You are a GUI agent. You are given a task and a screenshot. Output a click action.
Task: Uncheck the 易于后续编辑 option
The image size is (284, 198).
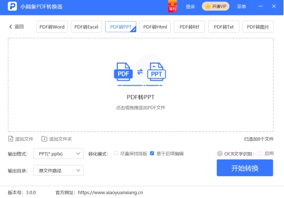click(x=152, y=153)
